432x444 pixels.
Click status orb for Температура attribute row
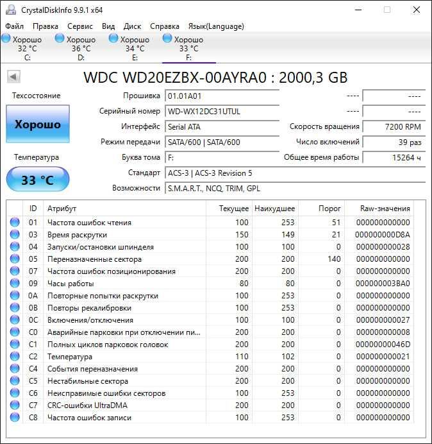click(x=15, y=356)
